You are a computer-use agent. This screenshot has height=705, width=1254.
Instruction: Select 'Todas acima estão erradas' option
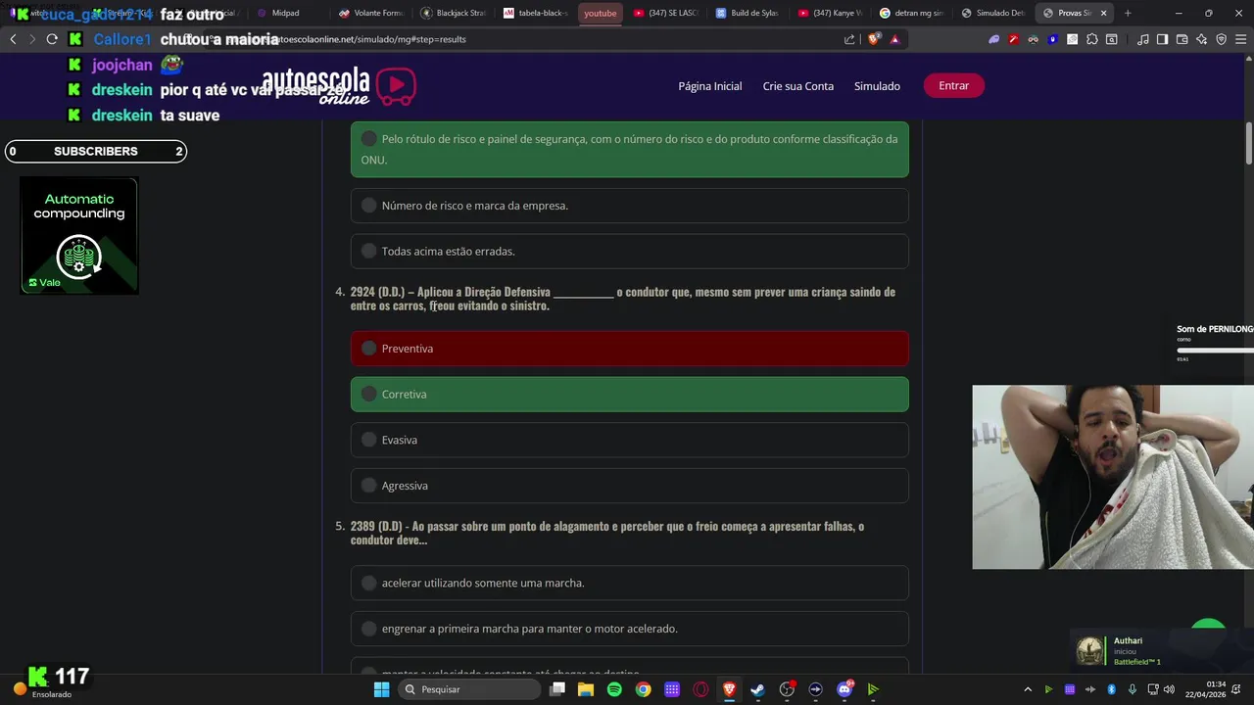coord(629,251)
